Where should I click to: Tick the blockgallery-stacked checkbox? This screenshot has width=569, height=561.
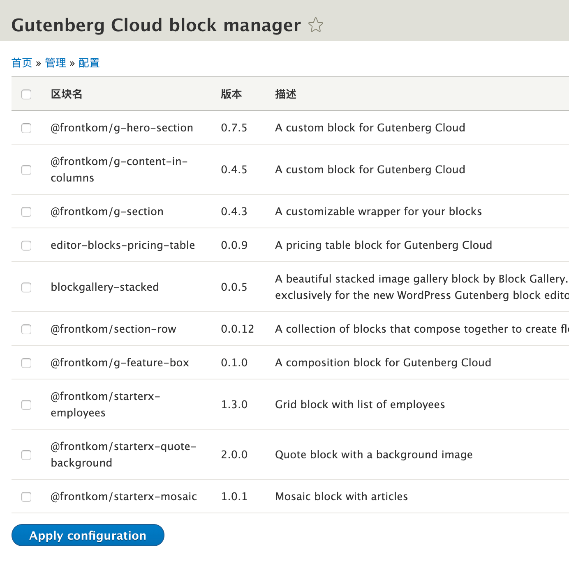[x=26, y=287]
